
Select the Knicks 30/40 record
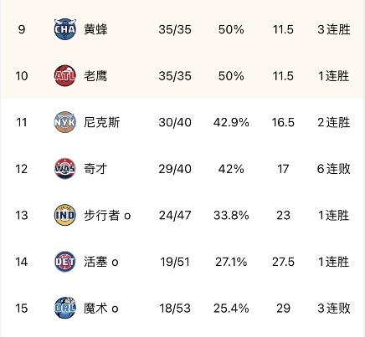pos(175,122)
